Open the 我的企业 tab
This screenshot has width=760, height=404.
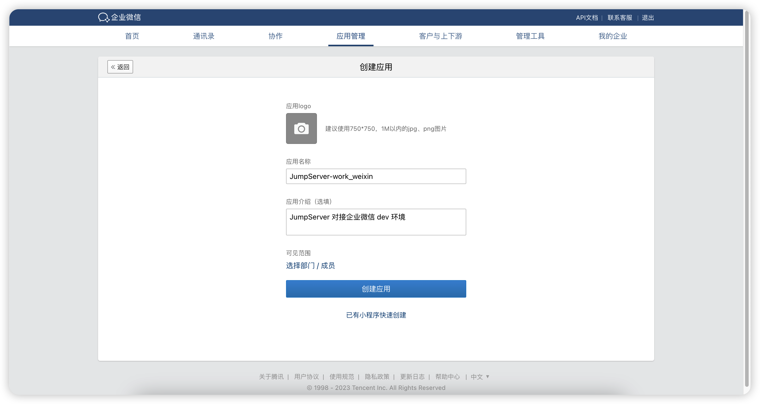click(x=612, y=36)
